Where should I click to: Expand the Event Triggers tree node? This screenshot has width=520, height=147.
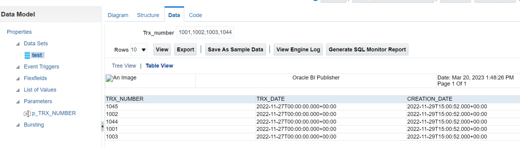[18, 67]
